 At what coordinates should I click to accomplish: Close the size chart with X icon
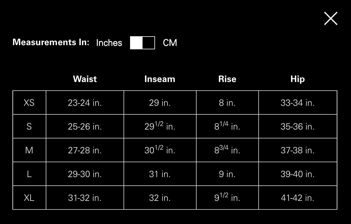(x=331, y=19)
